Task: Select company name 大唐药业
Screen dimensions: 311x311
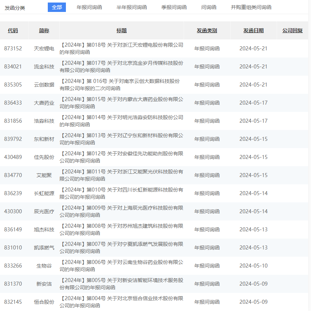Action: (x=44, y=103)
